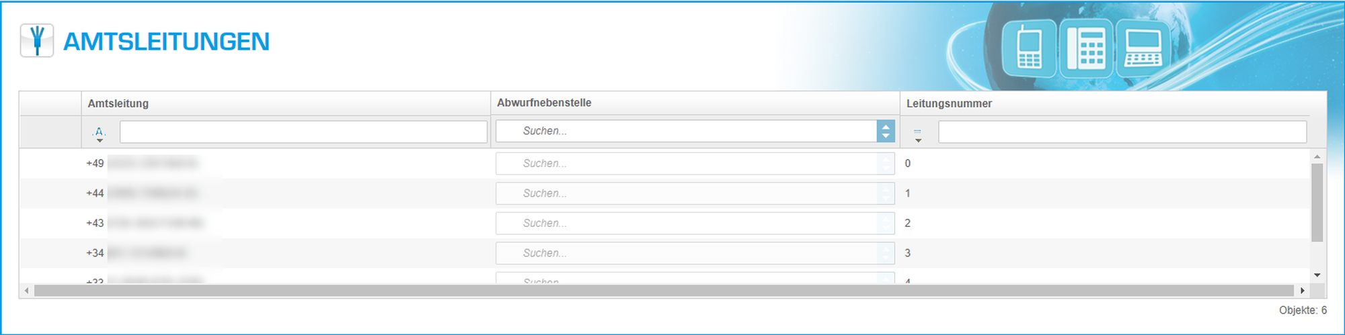
Task: Open Abwurfnebenstelle dropdown for the +49 line
Action: point(886,164)
